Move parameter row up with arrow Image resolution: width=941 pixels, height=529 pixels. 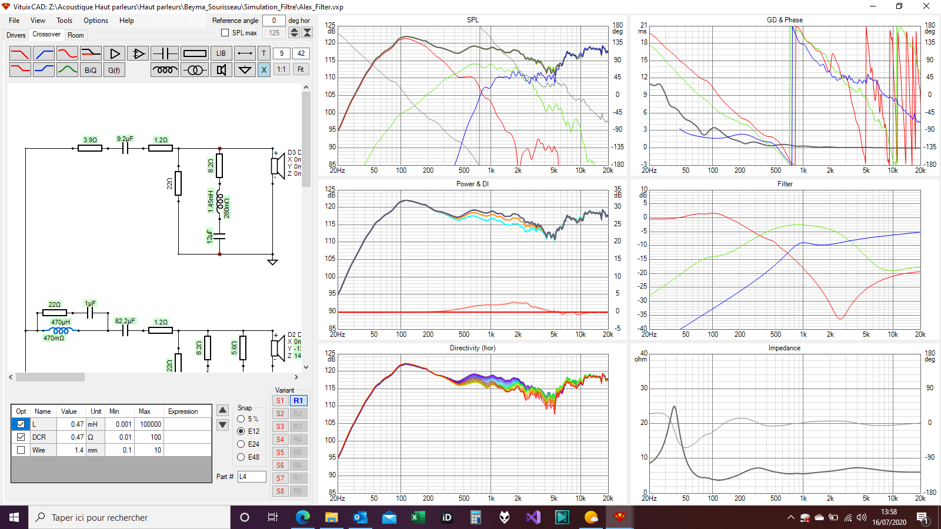(x=223, y=410)
